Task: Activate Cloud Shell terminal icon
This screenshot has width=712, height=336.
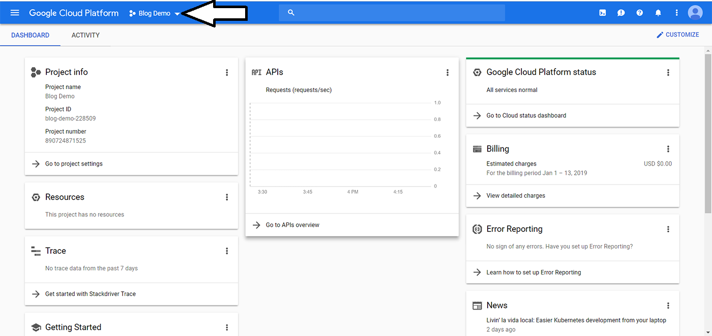Action: click(x=603, y=13)
